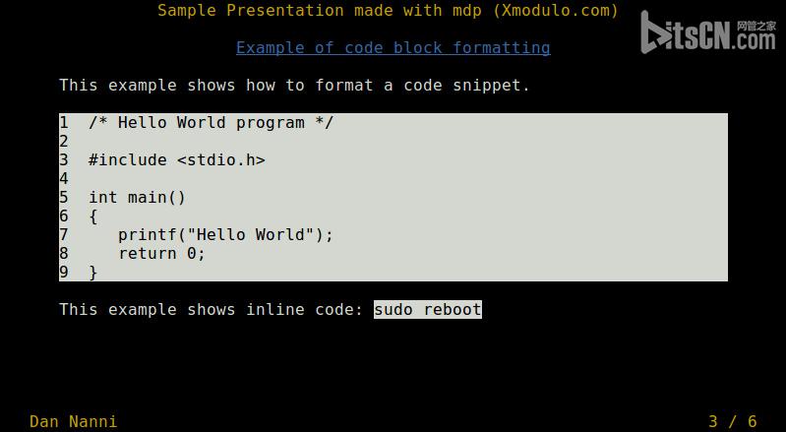Screen dimensions: 786x432
Task: Click the comment '/* Hello World program */'
Action: click(x=211, y=122)
